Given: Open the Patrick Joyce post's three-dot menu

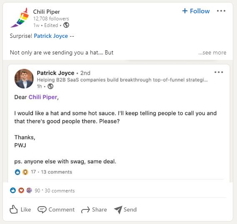Looking at the screenshot, I should click(x=219, y=72).
